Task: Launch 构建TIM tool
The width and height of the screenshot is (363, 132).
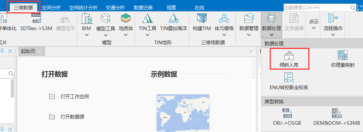Action: 202,22
